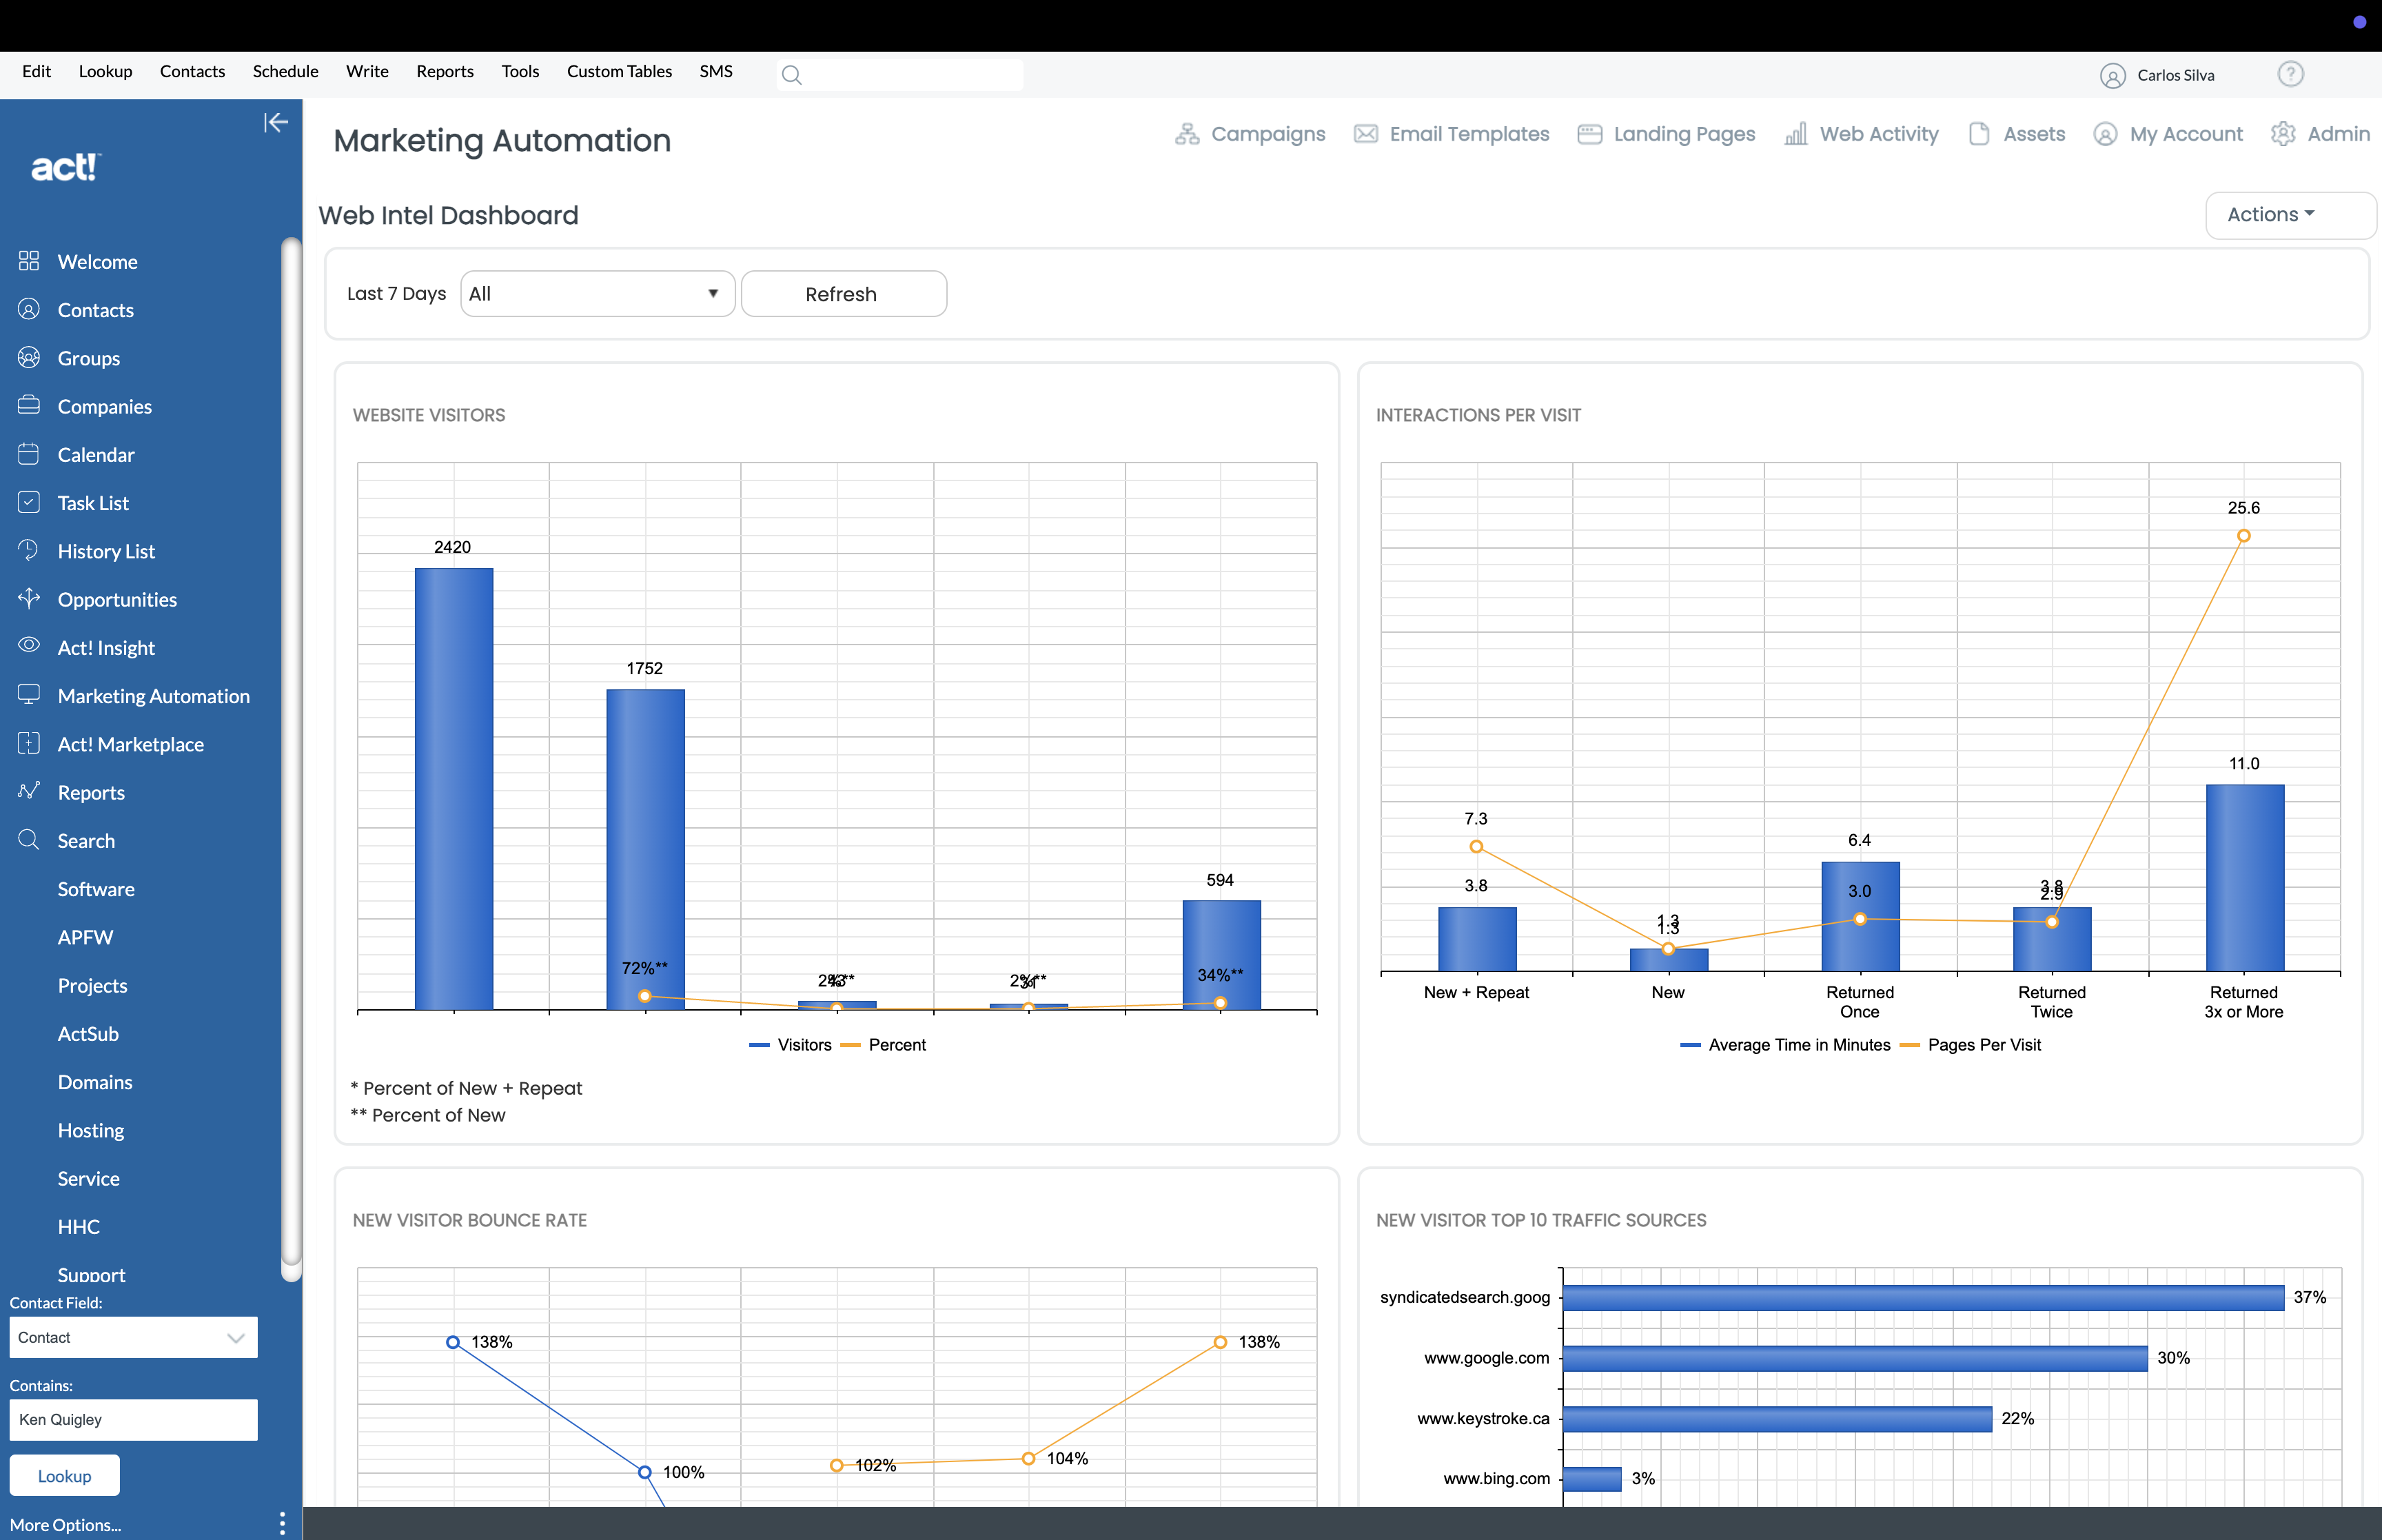Open the Domains sidebar item

tap(95, 1082)
